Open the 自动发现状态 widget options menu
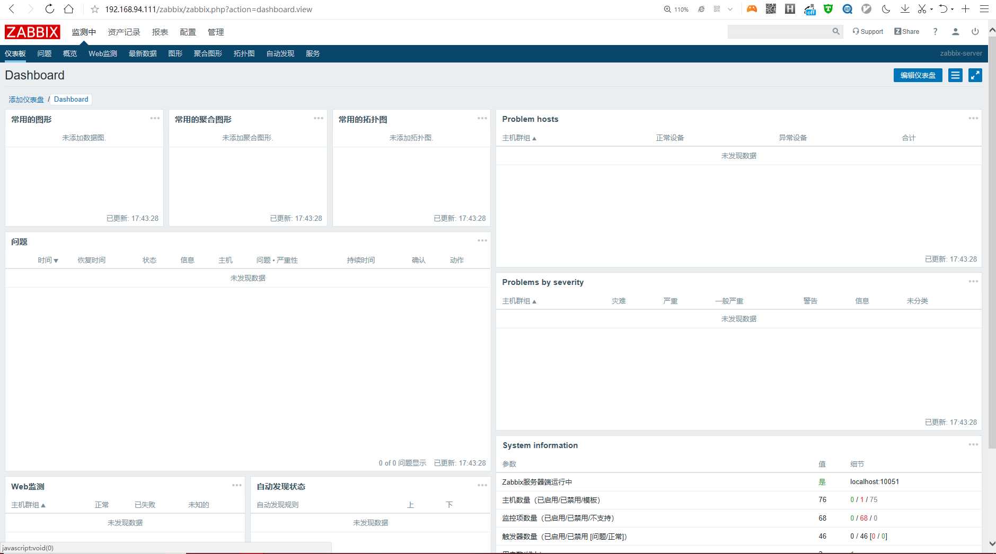This screenshot has height=554, width=996. (482, 485)
